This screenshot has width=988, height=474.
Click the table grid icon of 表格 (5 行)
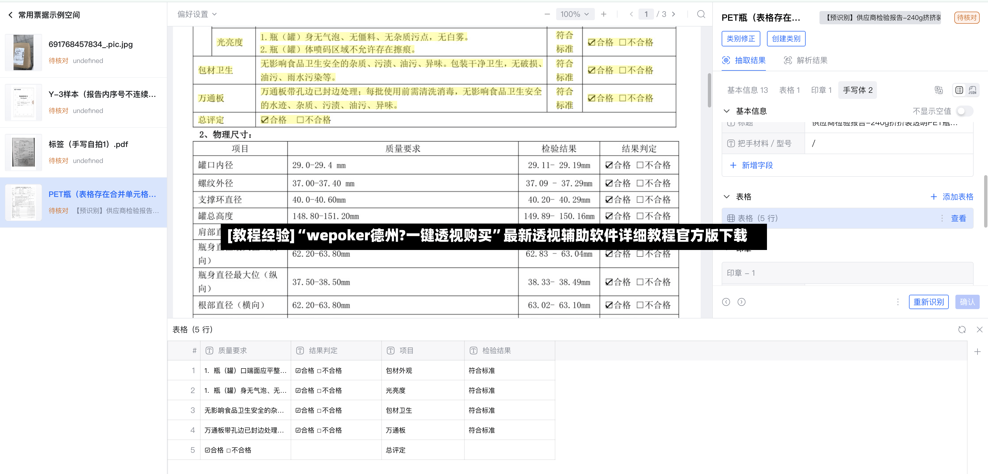tap(731, 218)
